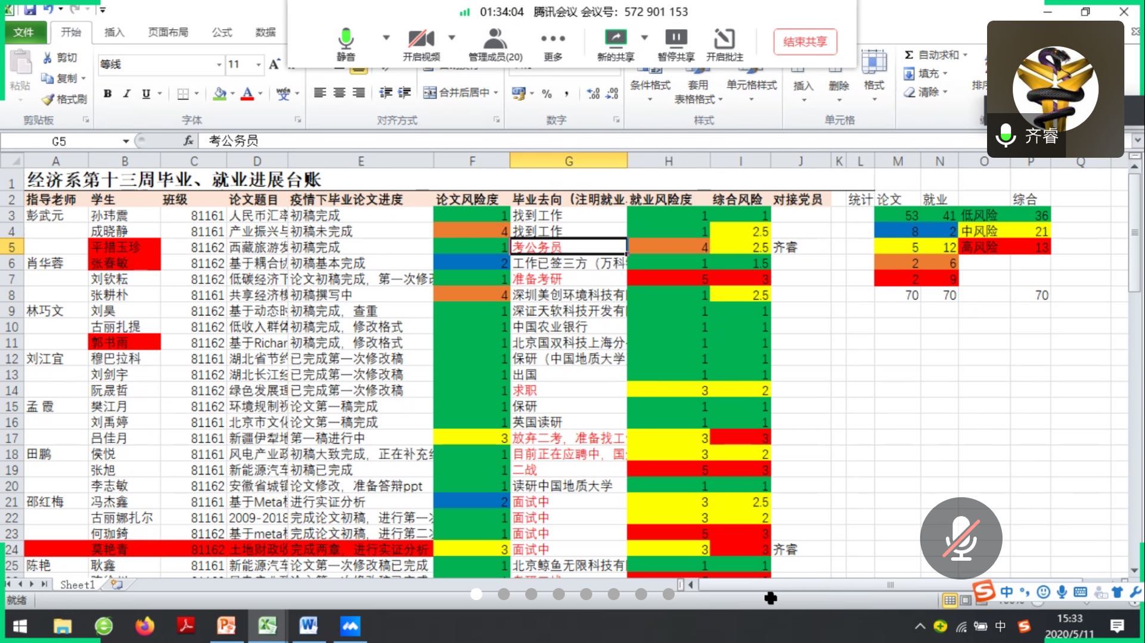Open 管理成员 participants icon
This screenshot has height=643, width=1145.
point(495,39)
